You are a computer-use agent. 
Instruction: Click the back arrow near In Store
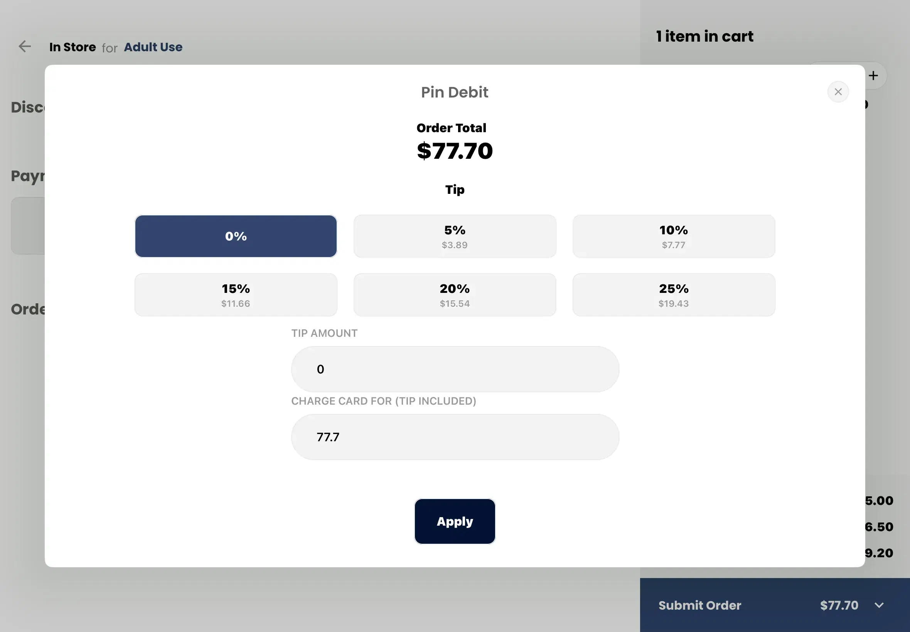(x=25, y=46)
